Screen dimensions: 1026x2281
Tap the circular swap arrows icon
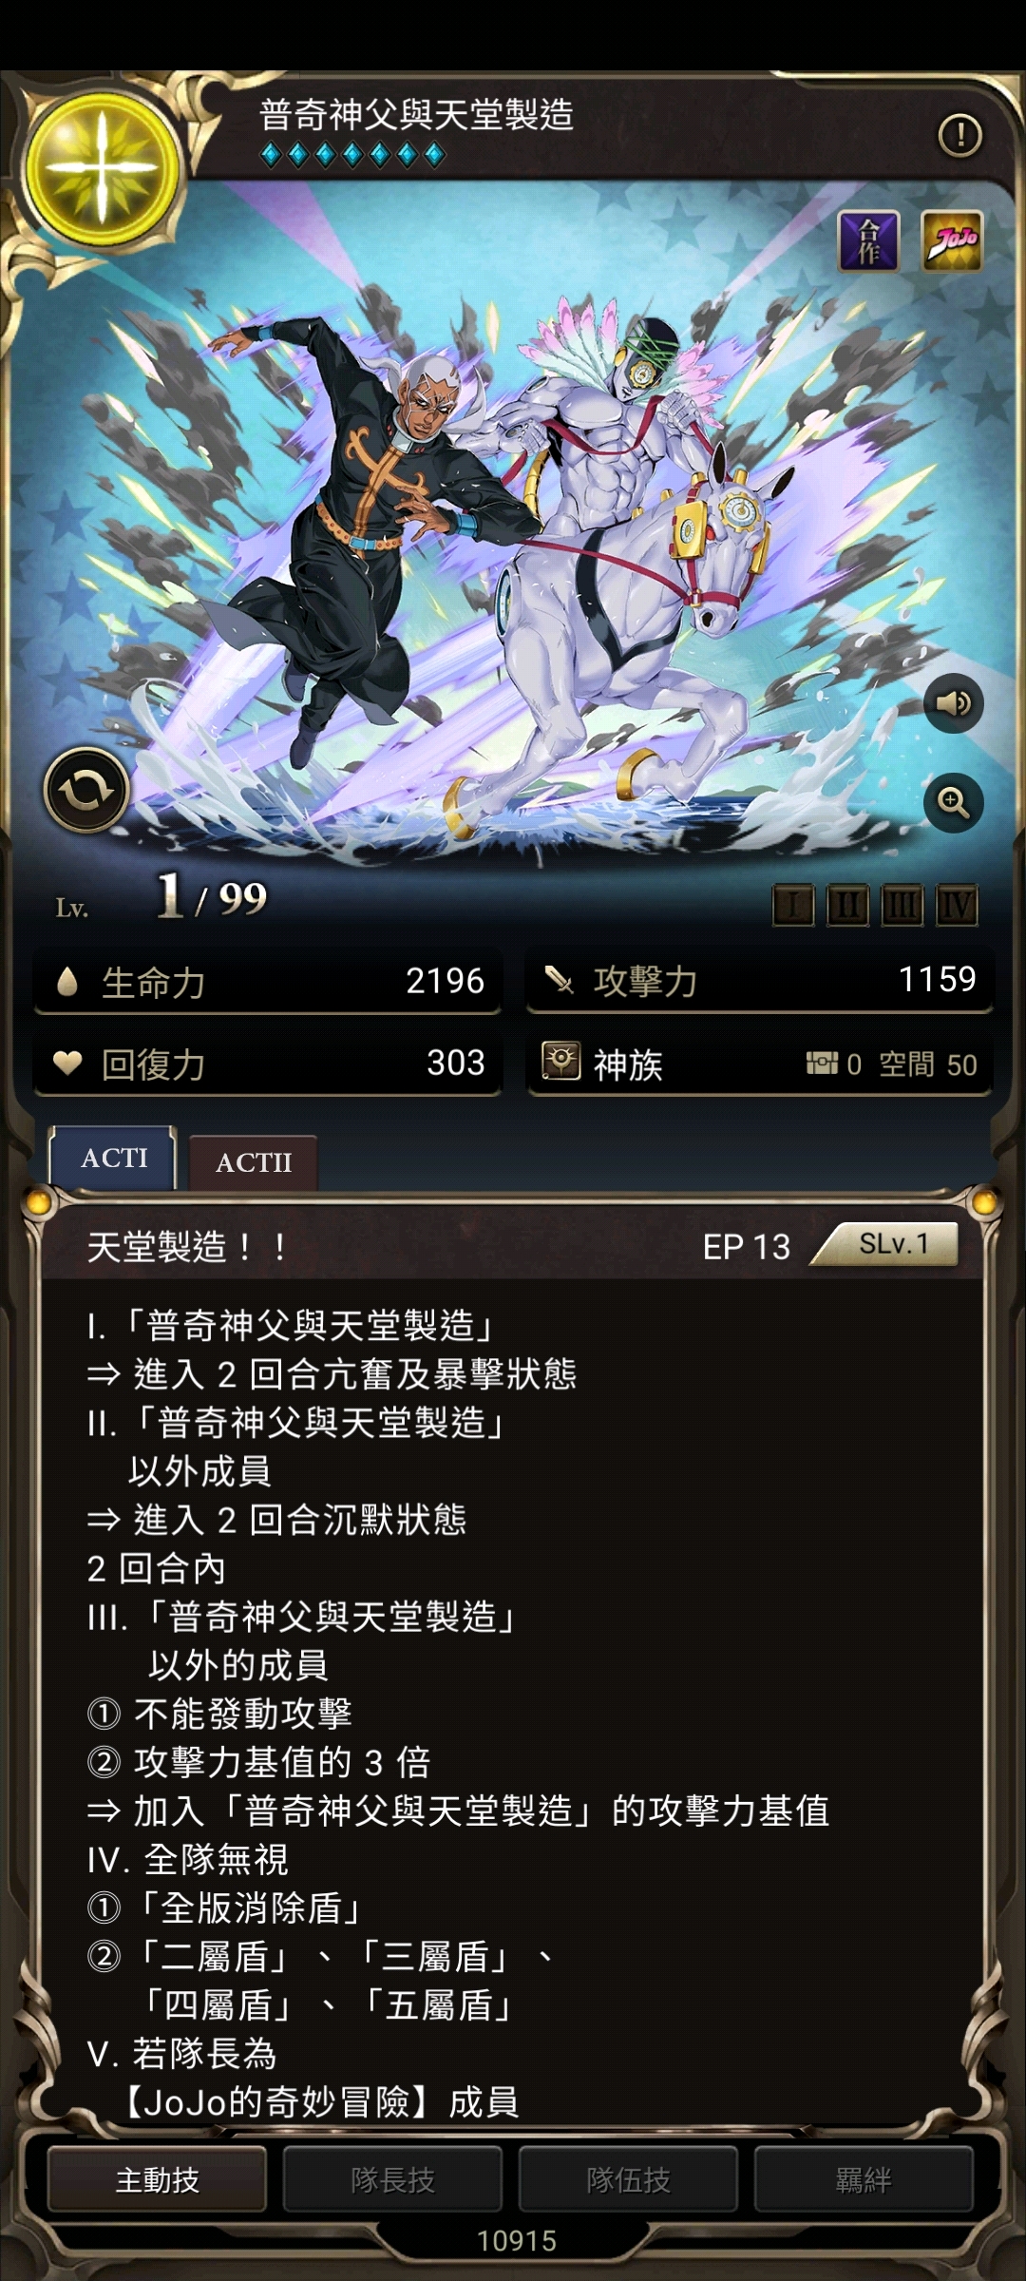[86, 790]
